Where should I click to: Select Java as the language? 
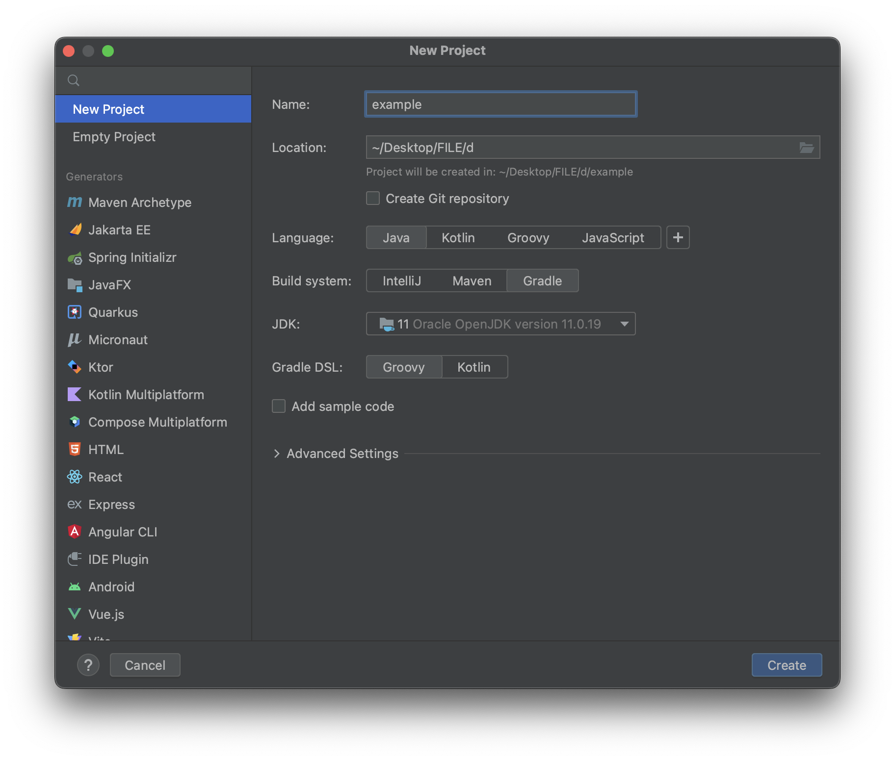coord(396,237)
